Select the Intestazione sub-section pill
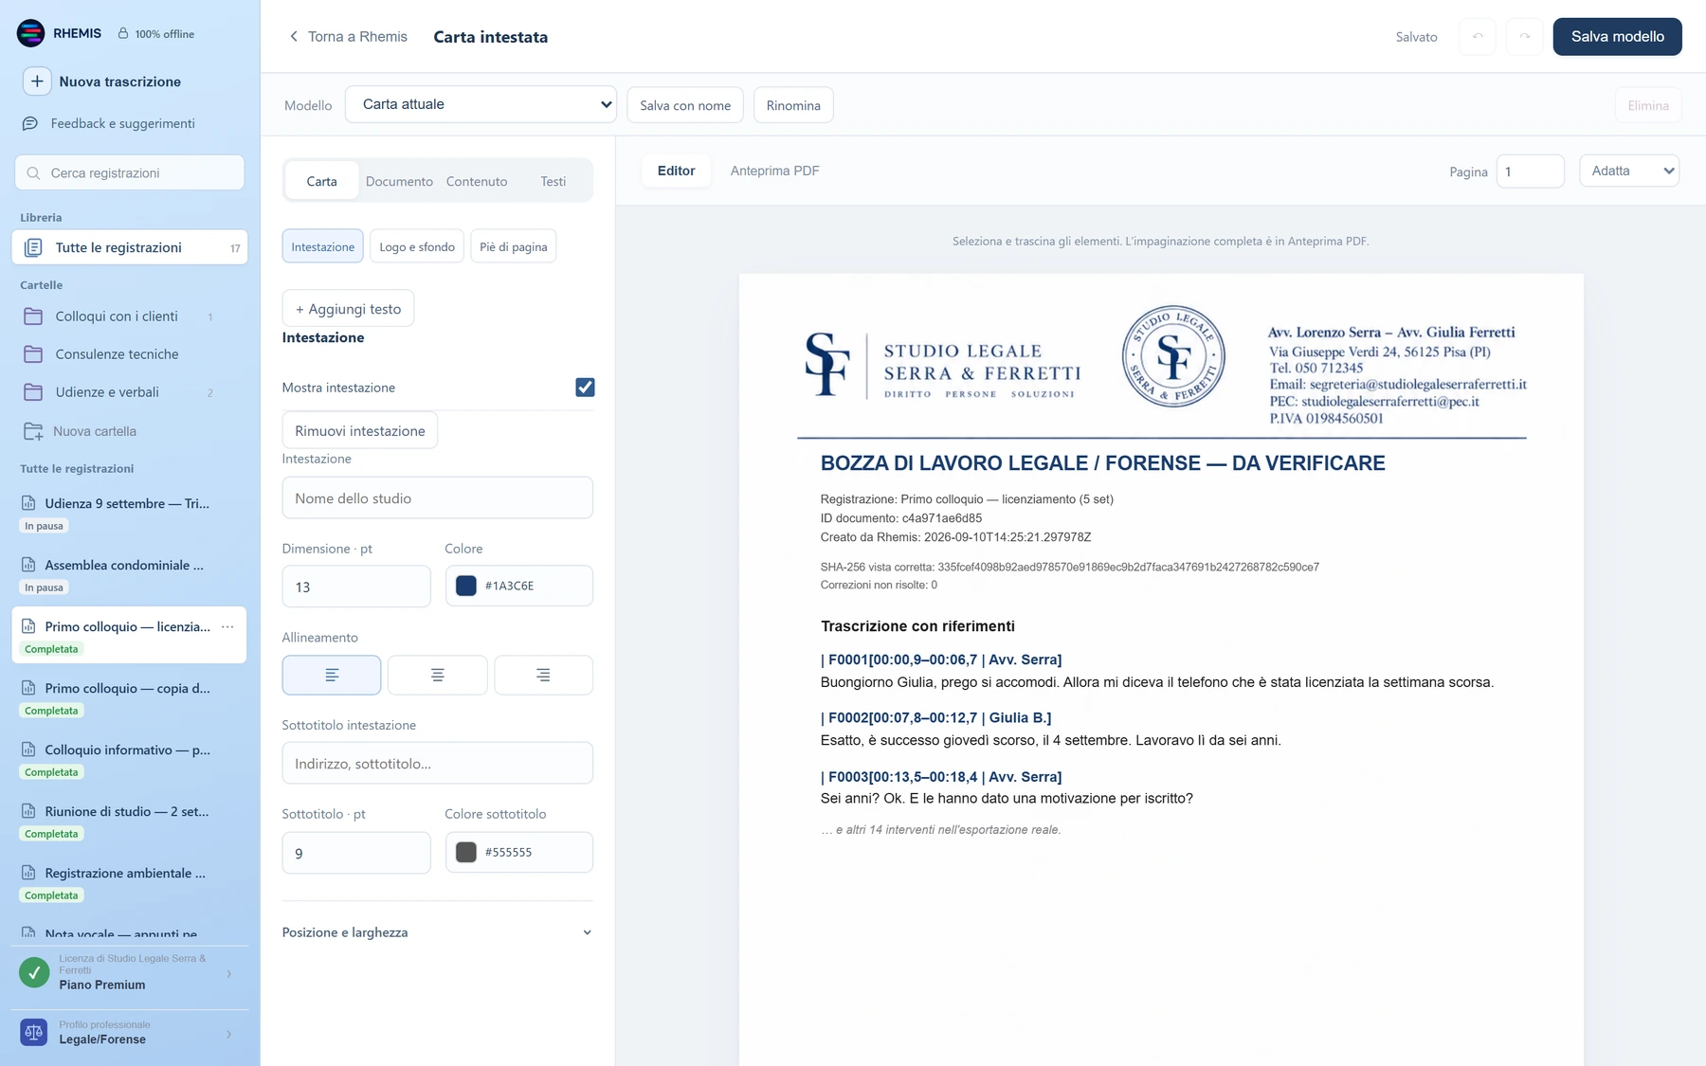The image size is (1706, 1066). coord(322,246)
